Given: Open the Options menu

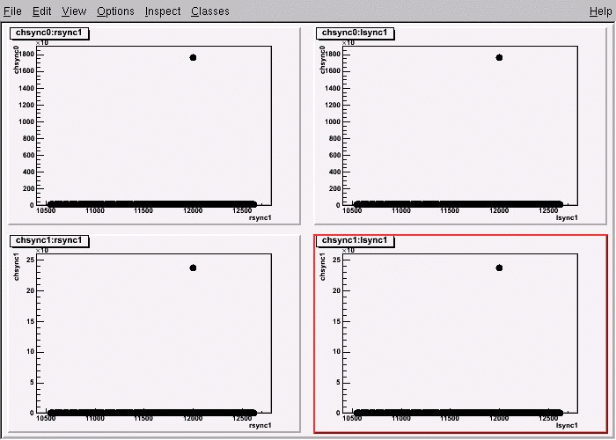Looking at the screenshot, I should click(115, 11).
